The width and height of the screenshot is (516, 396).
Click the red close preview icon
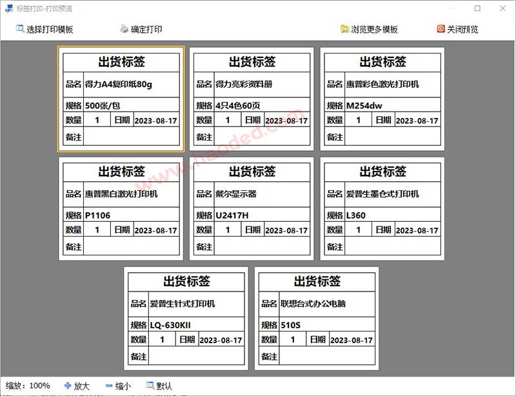(x=441, y=29)
